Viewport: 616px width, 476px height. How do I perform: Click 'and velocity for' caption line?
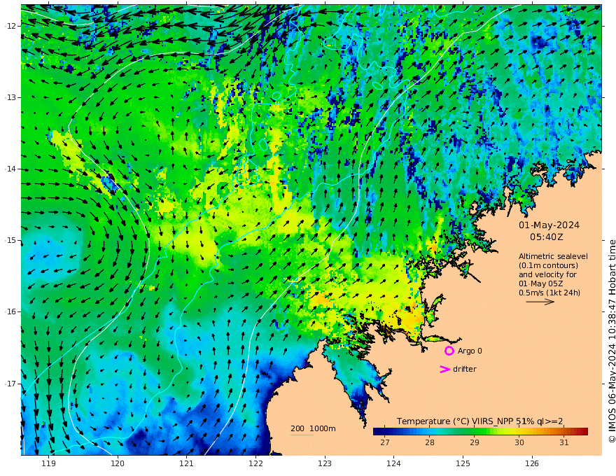(x=547, y=274)
